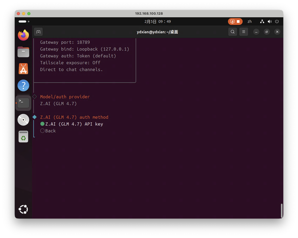Open the terminal search icon
The height and width of the screenshot is (238, 298).
coord(232,32)
